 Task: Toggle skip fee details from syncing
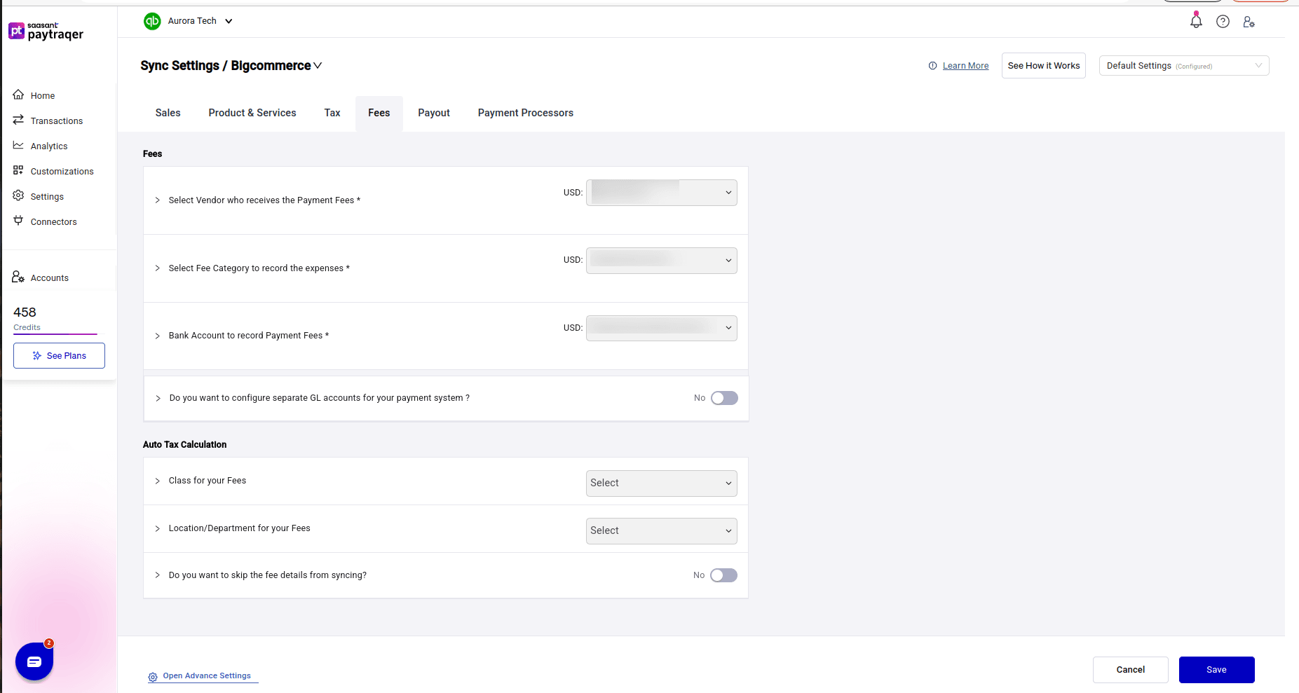[x=723, y=575]
